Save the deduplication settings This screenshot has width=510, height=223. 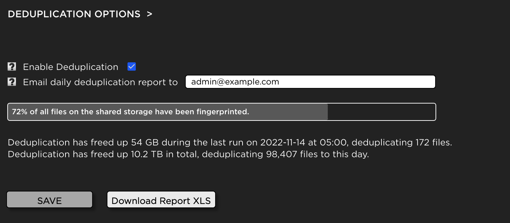tap(50, 200)
